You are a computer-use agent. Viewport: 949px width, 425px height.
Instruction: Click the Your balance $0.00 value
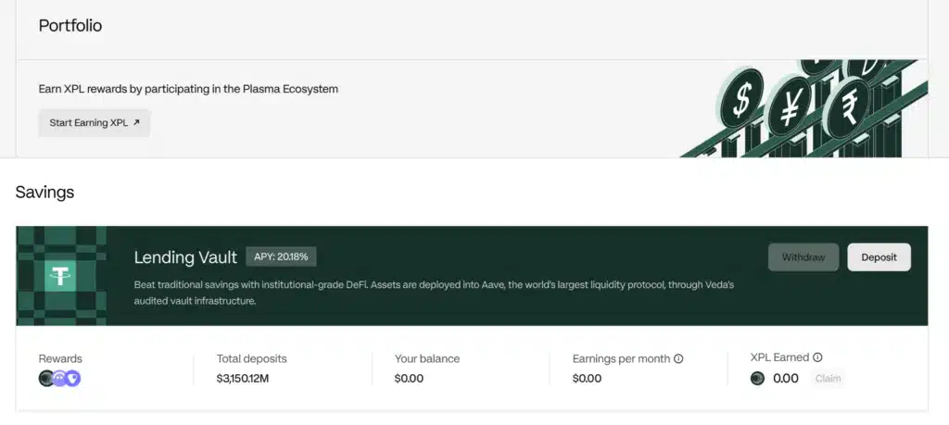[409, 378]
